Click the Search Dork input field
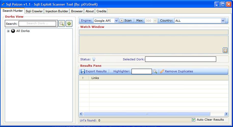This screenshot has width=233, height=127. click(37, 23)
